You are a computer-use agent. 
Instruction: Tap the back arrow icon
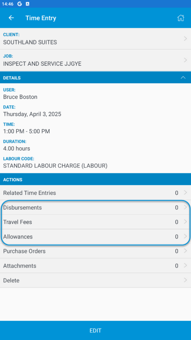click(x=11, y=18)
